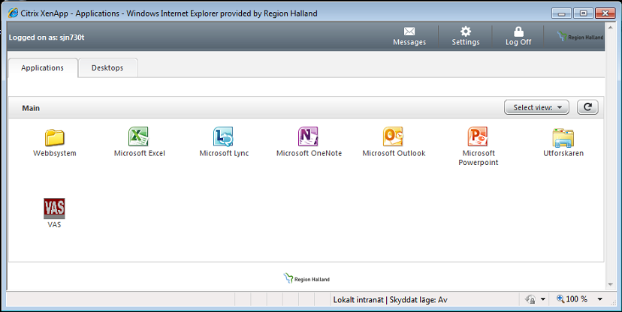The width and height of the screenshot is (622, 312).
Task: Click the 100 % zoom value
Action: coord(577,299)
